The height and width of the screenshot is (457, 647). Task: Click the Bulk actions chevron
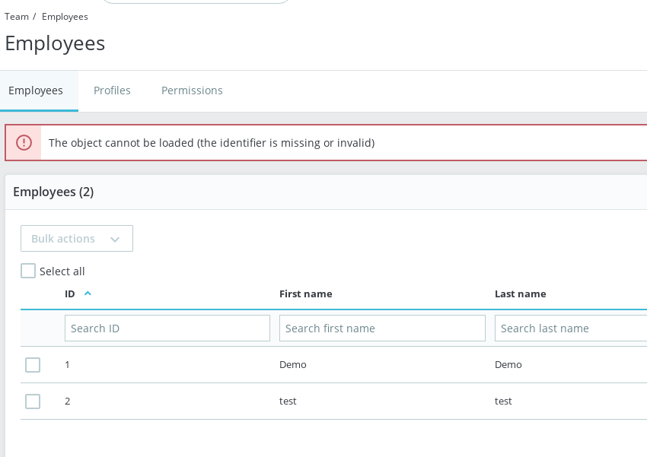click(x=115, y=239)
